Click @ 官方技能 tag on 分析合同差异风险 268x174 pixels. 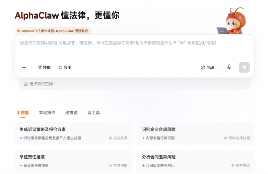click(x=241, y=165)
